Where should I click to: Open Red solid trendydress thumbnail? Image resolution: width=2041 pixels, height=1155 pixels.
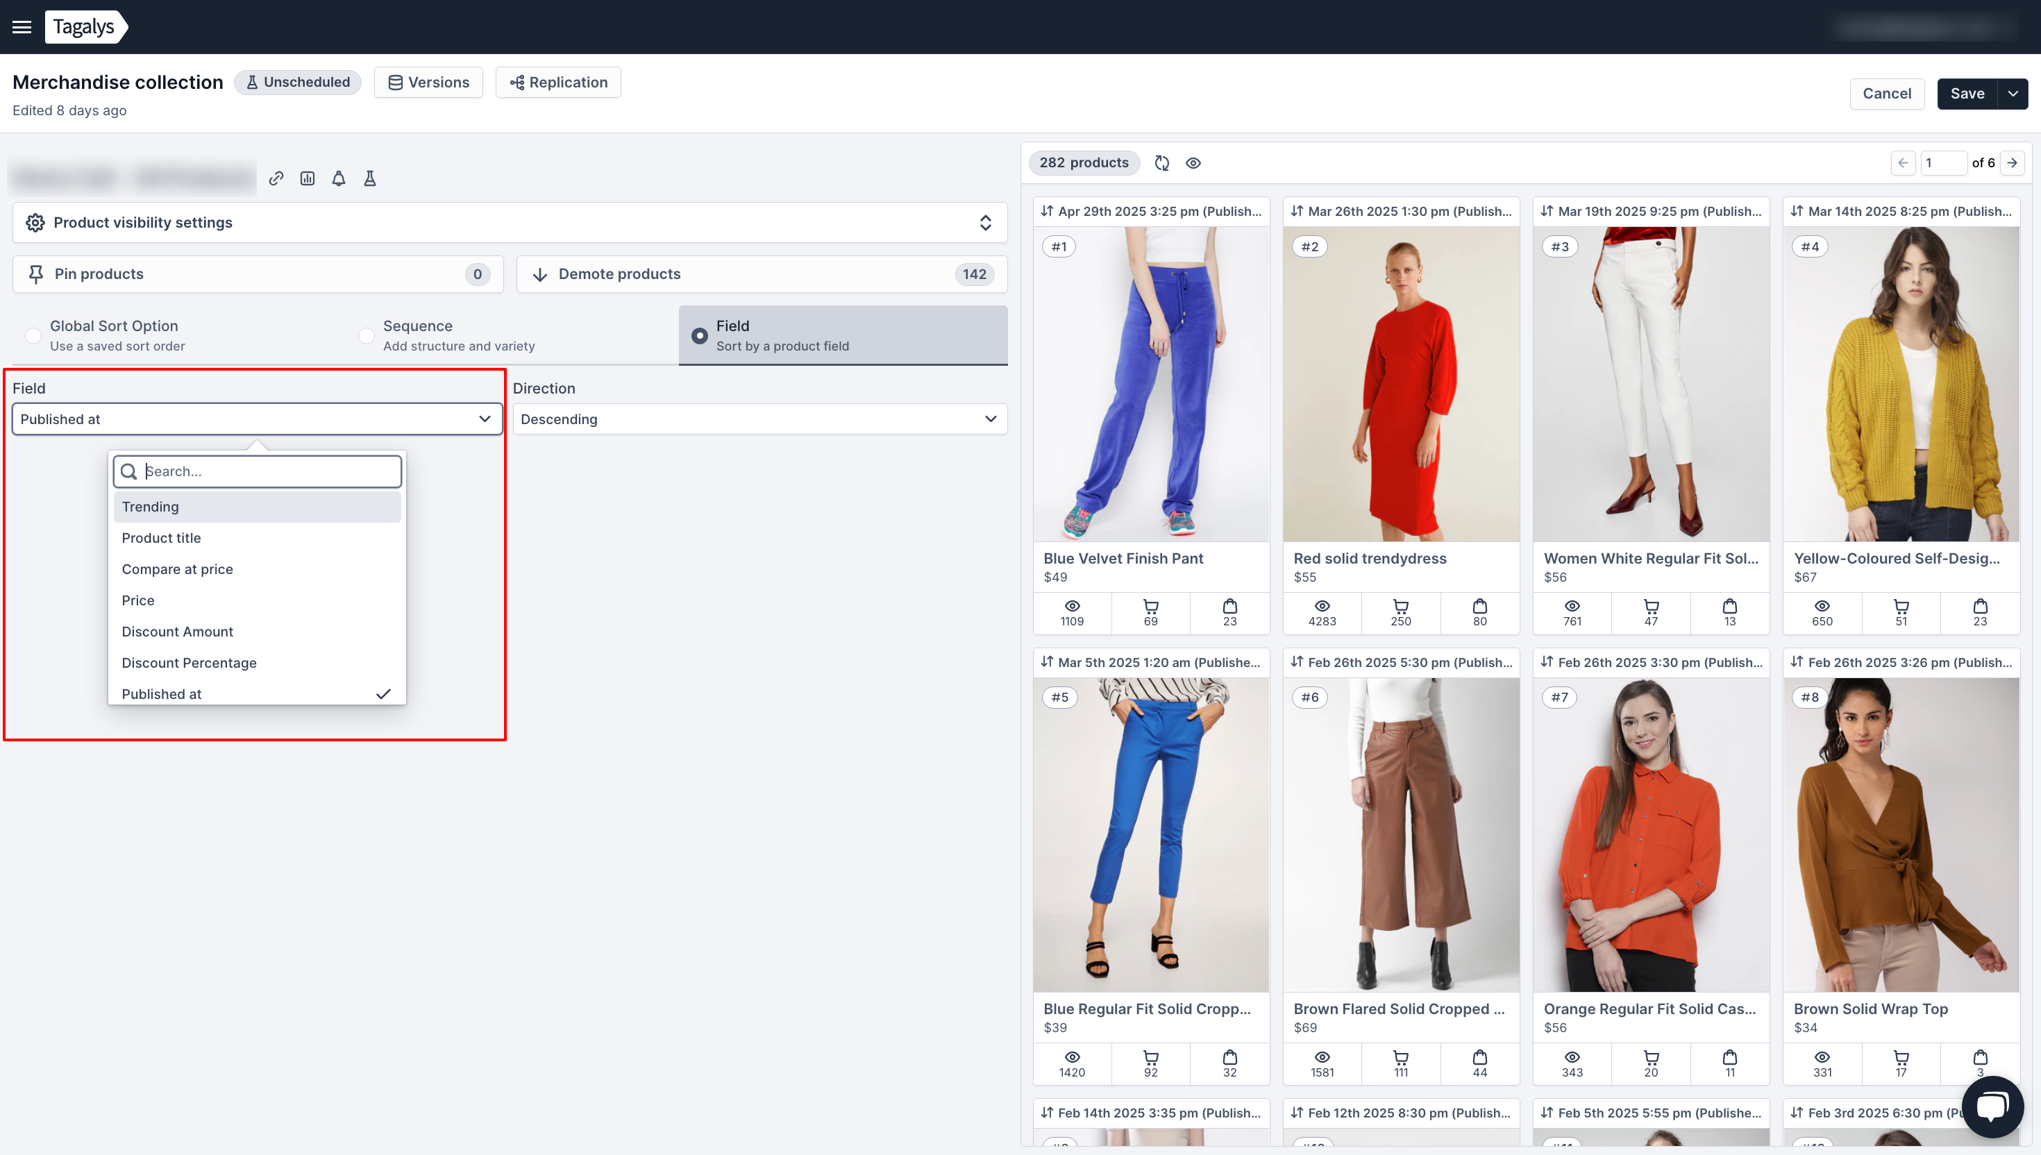(1401, 385)
